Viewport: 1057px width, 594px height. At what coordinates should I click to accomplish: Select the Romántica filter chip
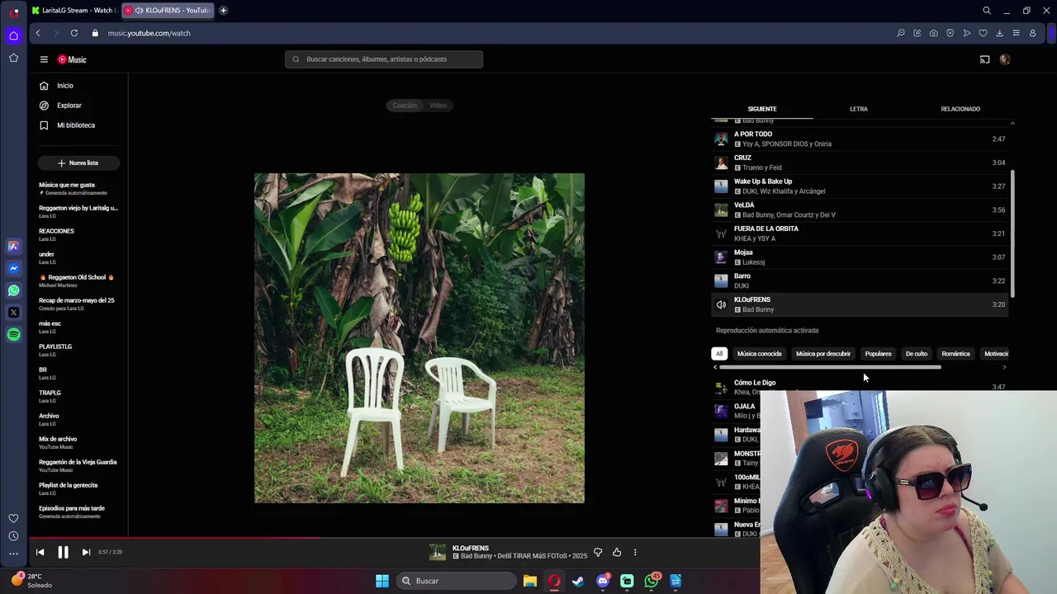click(x=955, y=354)
